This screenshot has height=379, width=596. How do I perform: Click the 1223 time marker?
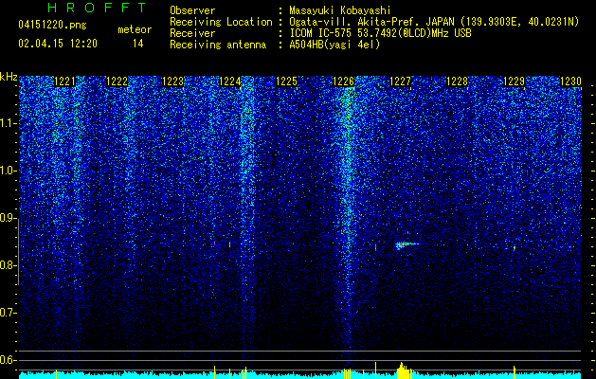pos(173,81)
